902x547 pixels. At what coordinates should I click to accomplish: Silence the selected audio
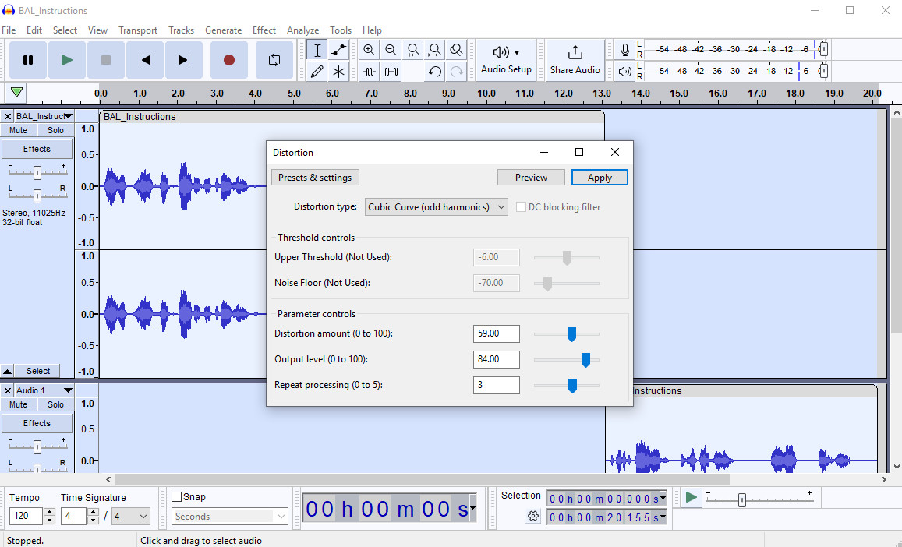(391, 71)
